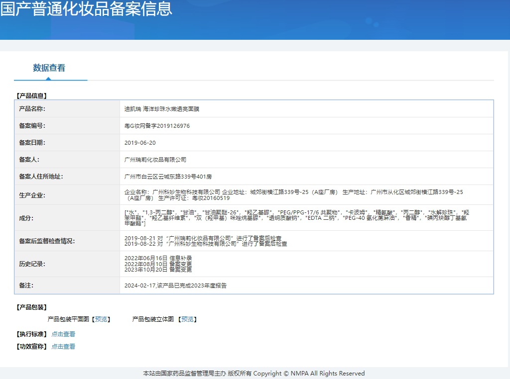Screen dimensions: 510x379
Task: Click the 生产企业 details text
Action: [x=293, y=195]
